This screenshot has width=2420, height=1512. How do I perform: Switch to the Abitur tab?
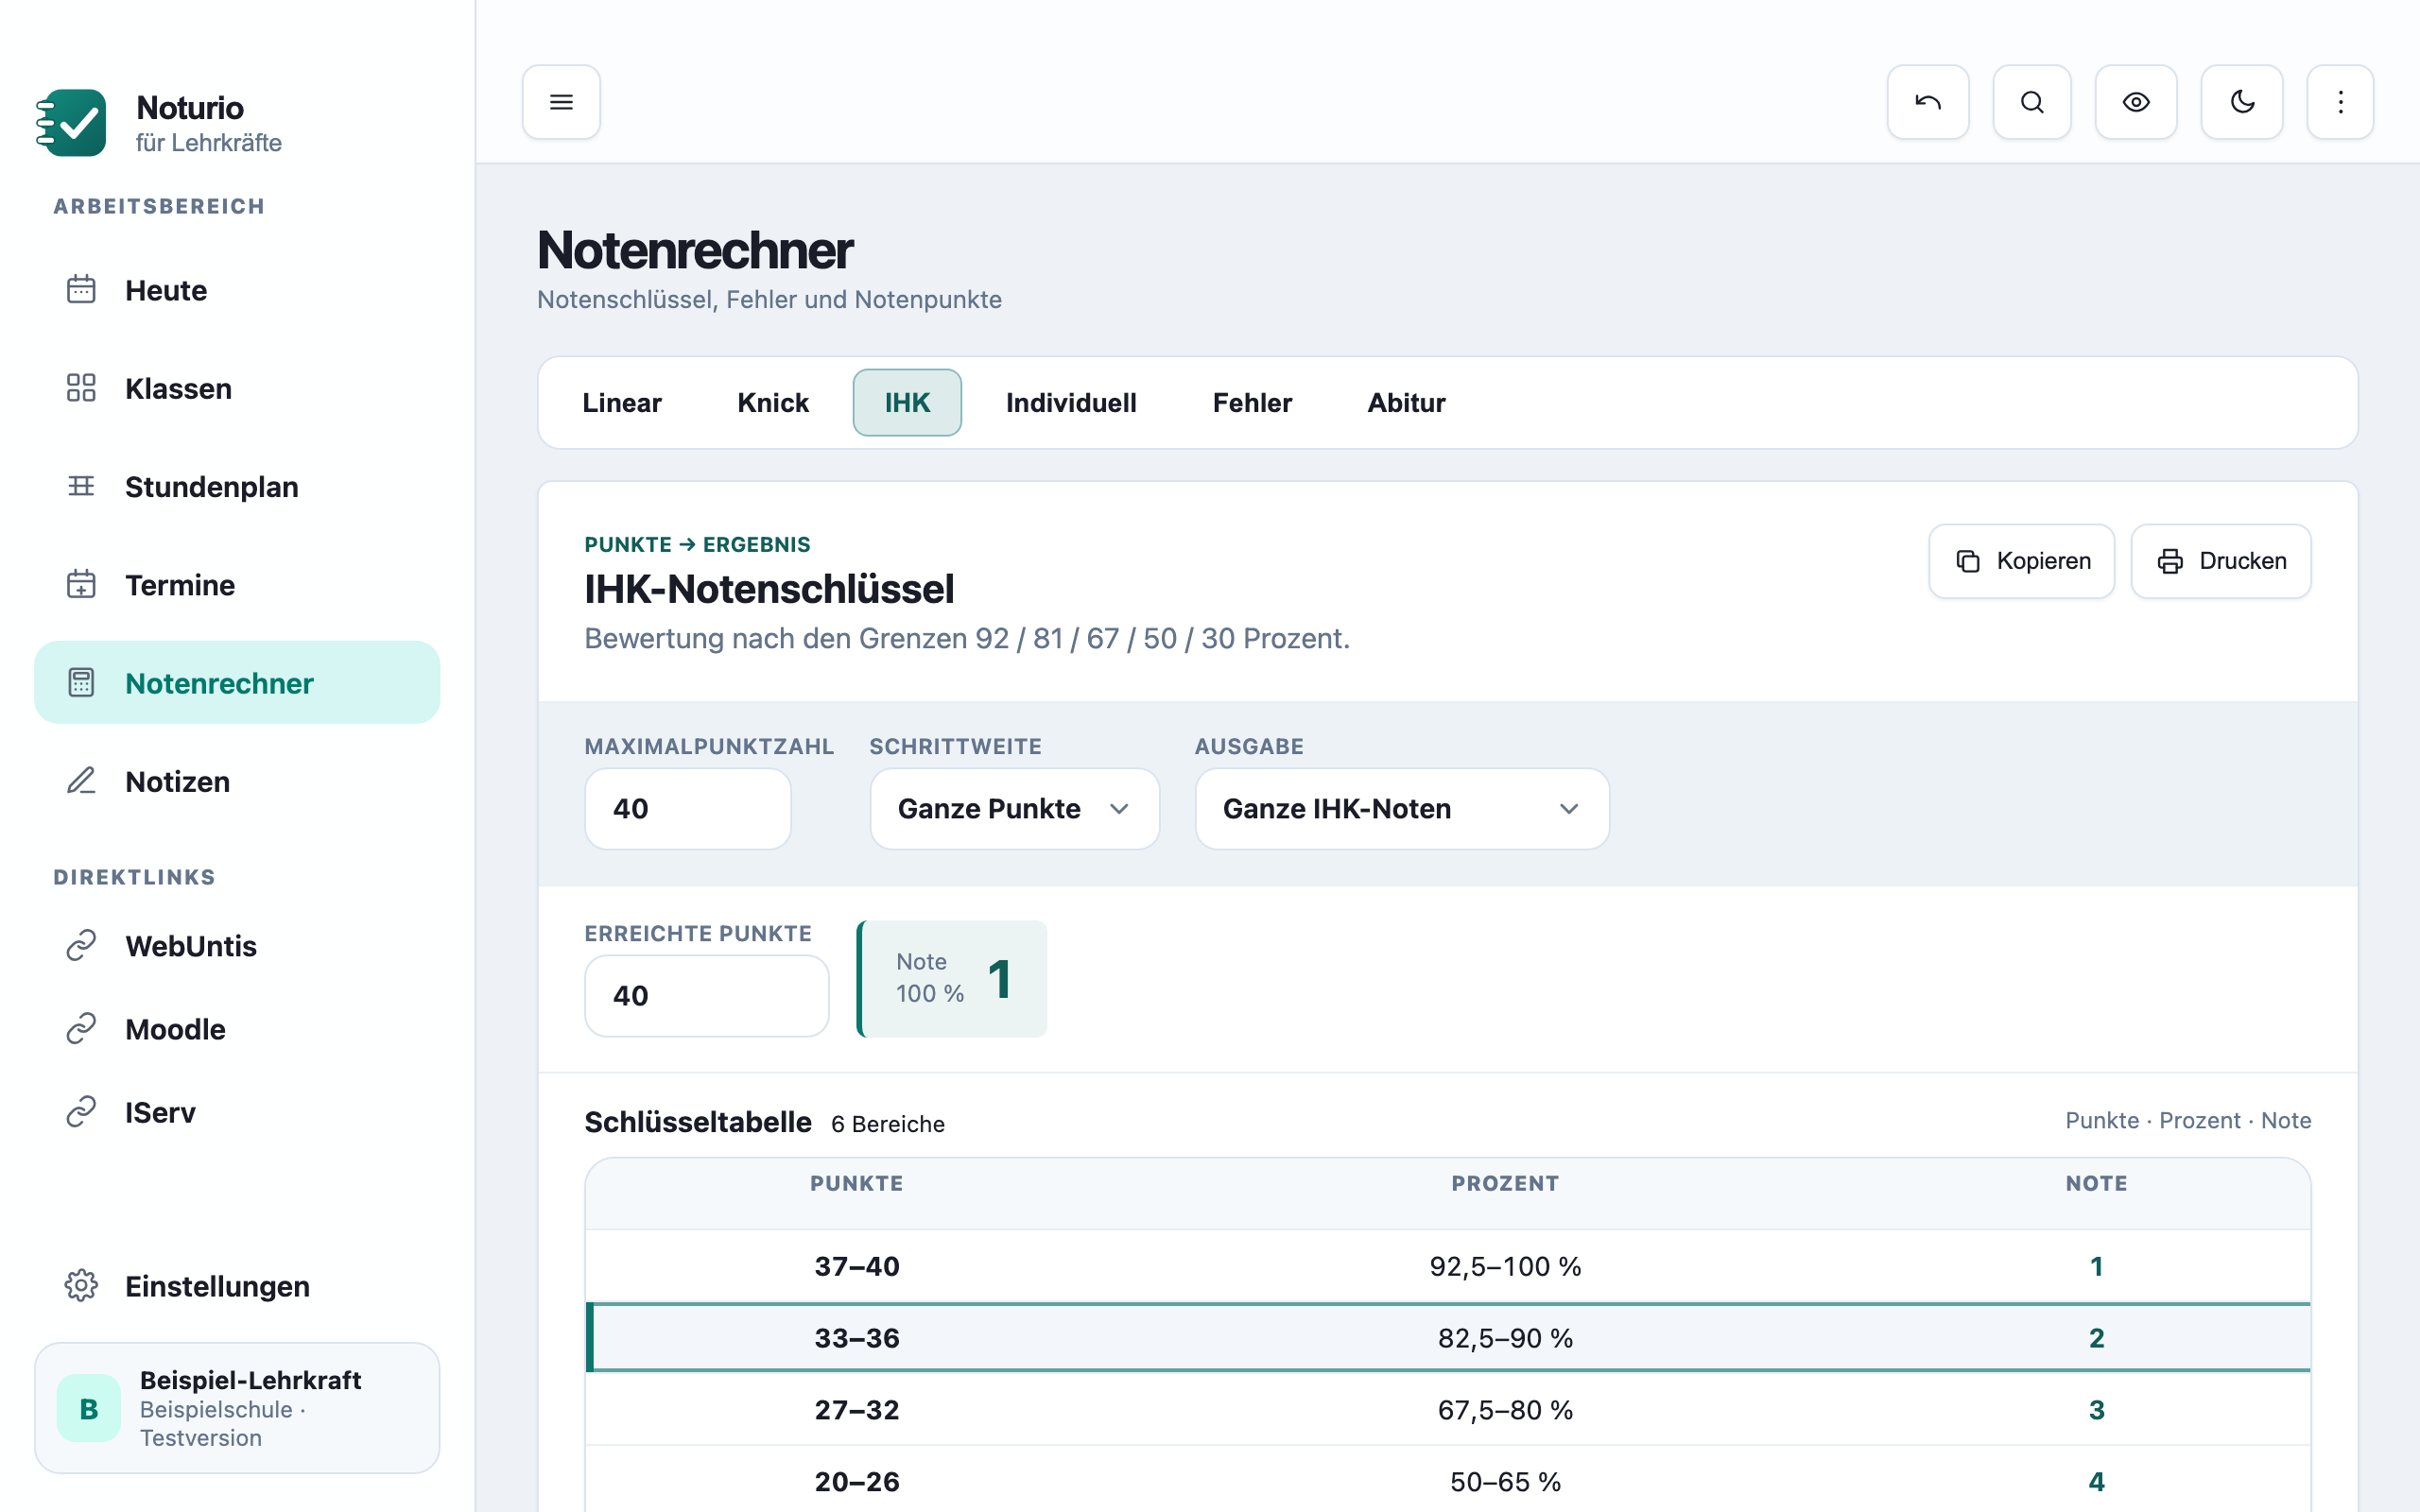point(1406,403)
